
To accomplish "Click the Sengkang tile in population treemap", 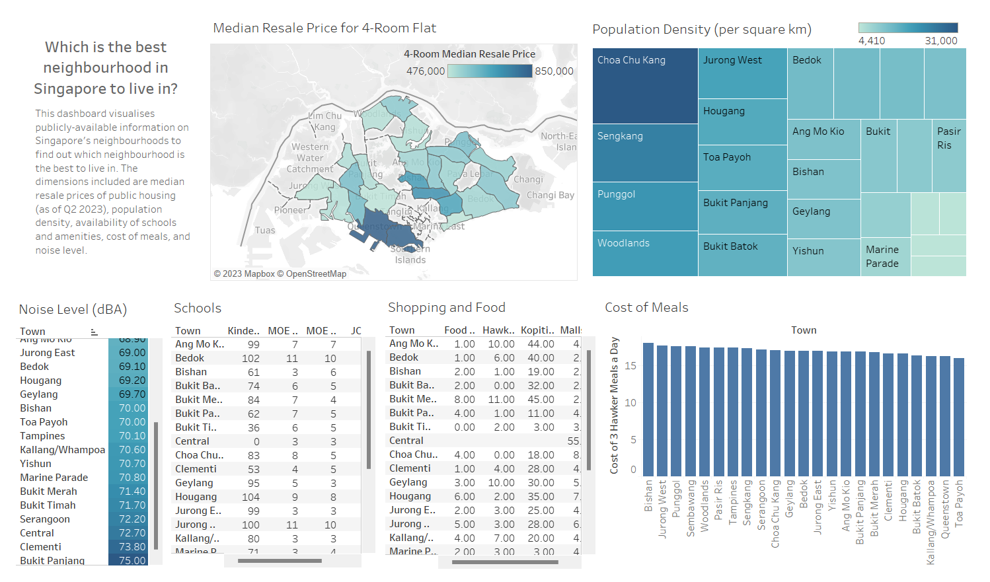I will (x=644, y=153).
